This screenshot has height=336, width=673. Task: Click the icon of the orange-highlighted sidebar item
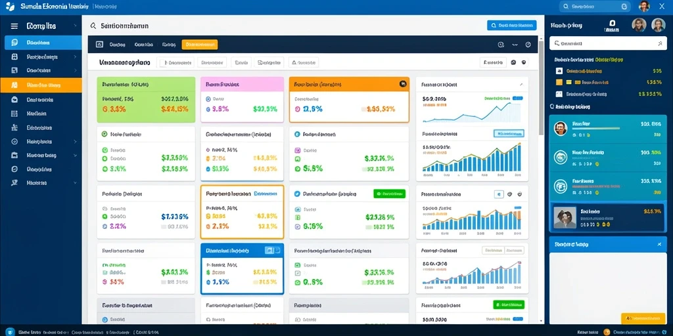tap(14, 85)
